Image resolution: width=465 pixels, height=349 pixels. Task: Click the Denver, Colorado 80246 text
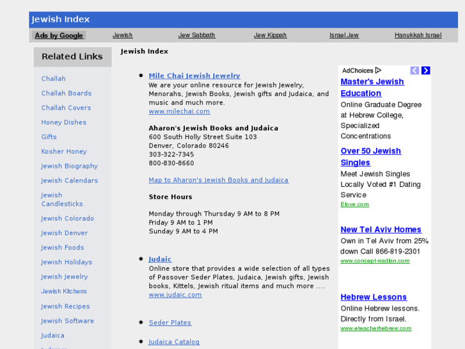pyautogui.click(x=189, y=146)
